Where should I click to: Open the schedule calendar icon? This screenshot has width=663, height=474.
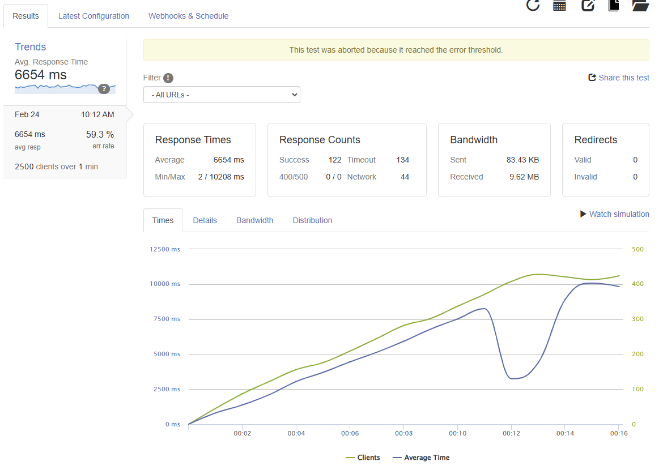tap(560, 6)
